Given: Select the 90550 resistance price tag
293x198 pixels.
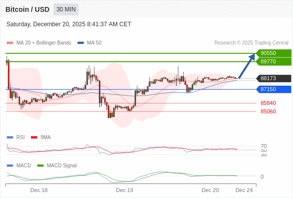Looking at the screenshot, I should coord(274,53).
